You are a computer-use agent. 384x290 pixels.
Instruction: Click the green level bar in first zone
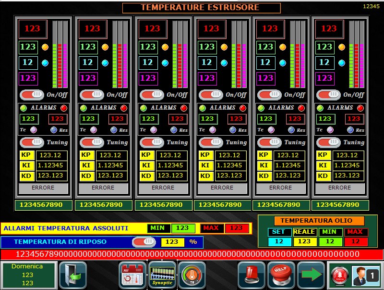coord(55,65)
